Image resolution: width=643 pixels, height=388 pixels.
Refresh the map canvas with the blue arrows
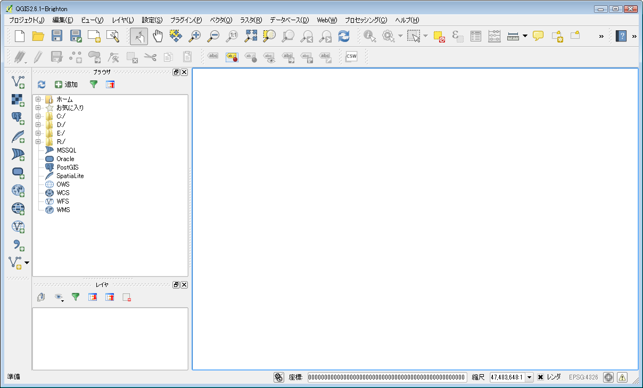coord(344,36)
